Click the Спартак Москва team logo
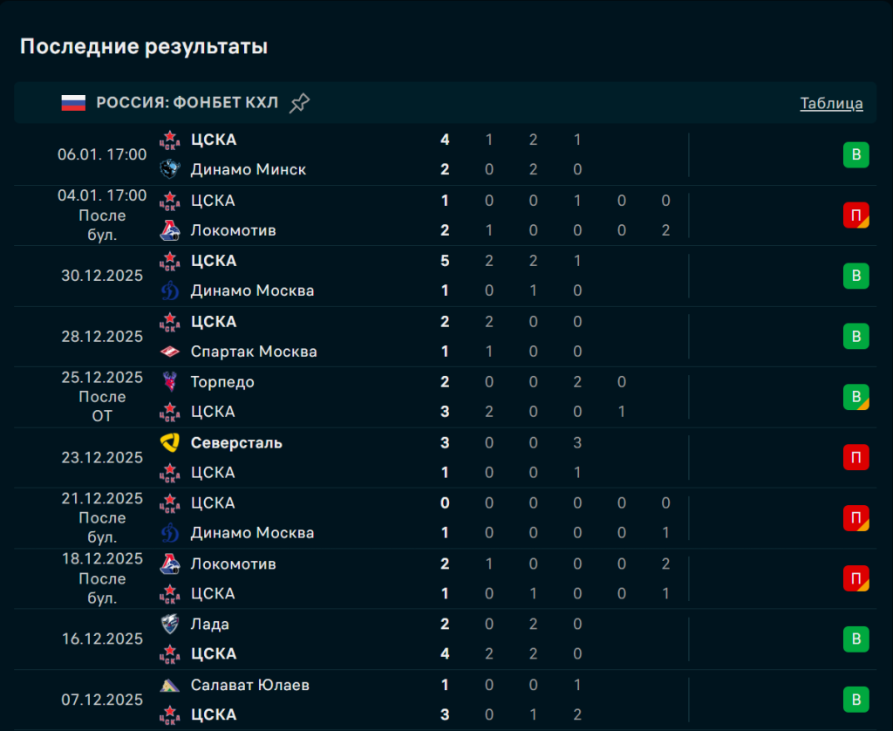Viewport: 893px width, 731px height. [x=169, y=352]
